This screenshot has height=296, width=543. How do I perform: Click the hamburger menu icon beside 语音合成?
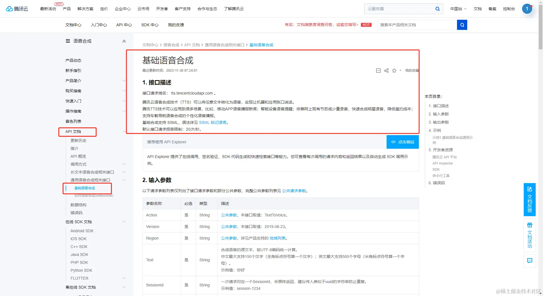[68, 41]
